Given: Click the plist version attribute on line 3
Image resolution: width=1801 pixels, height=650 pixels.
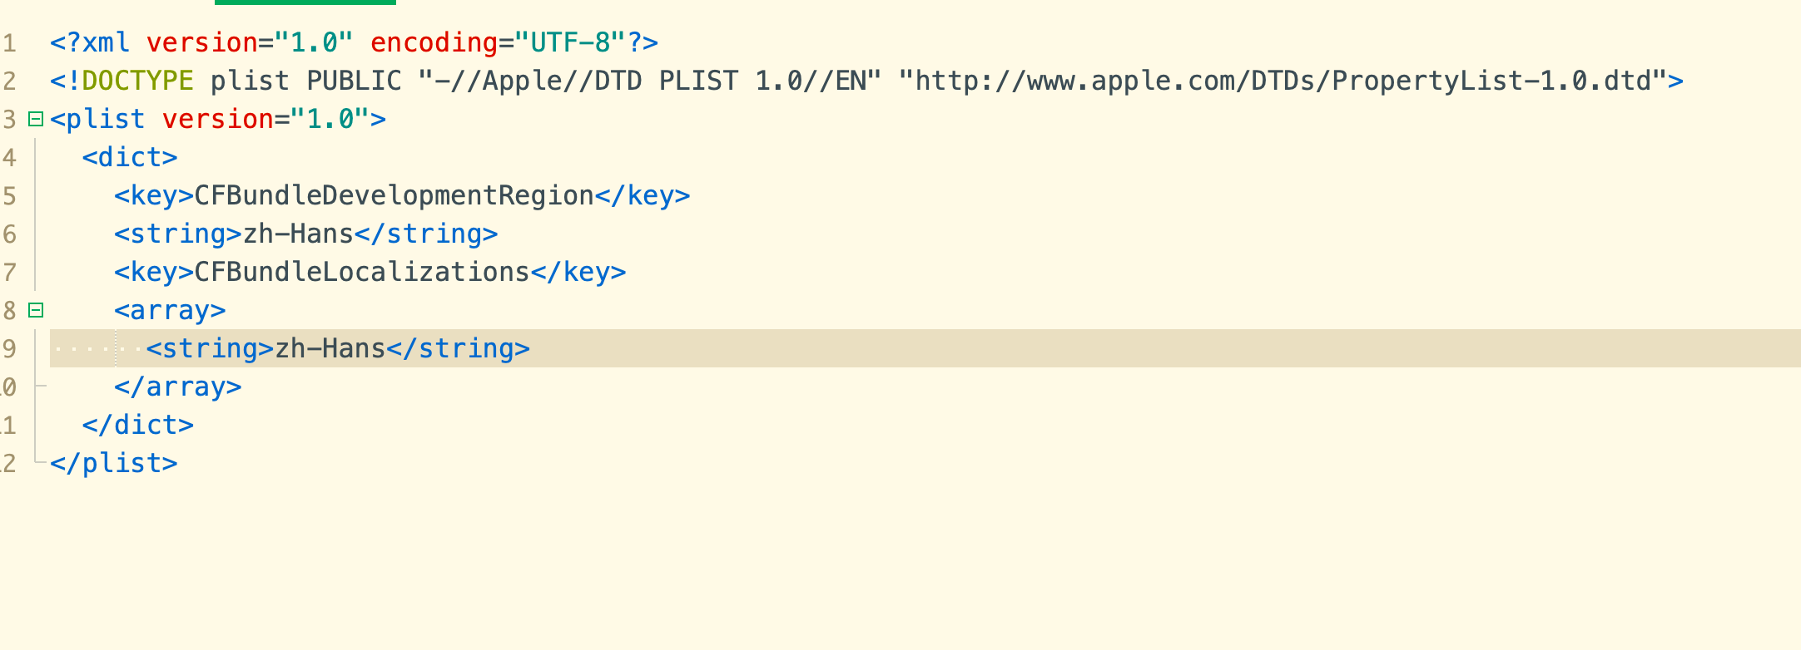Looking at the screenshot, I should coord(217,119).
